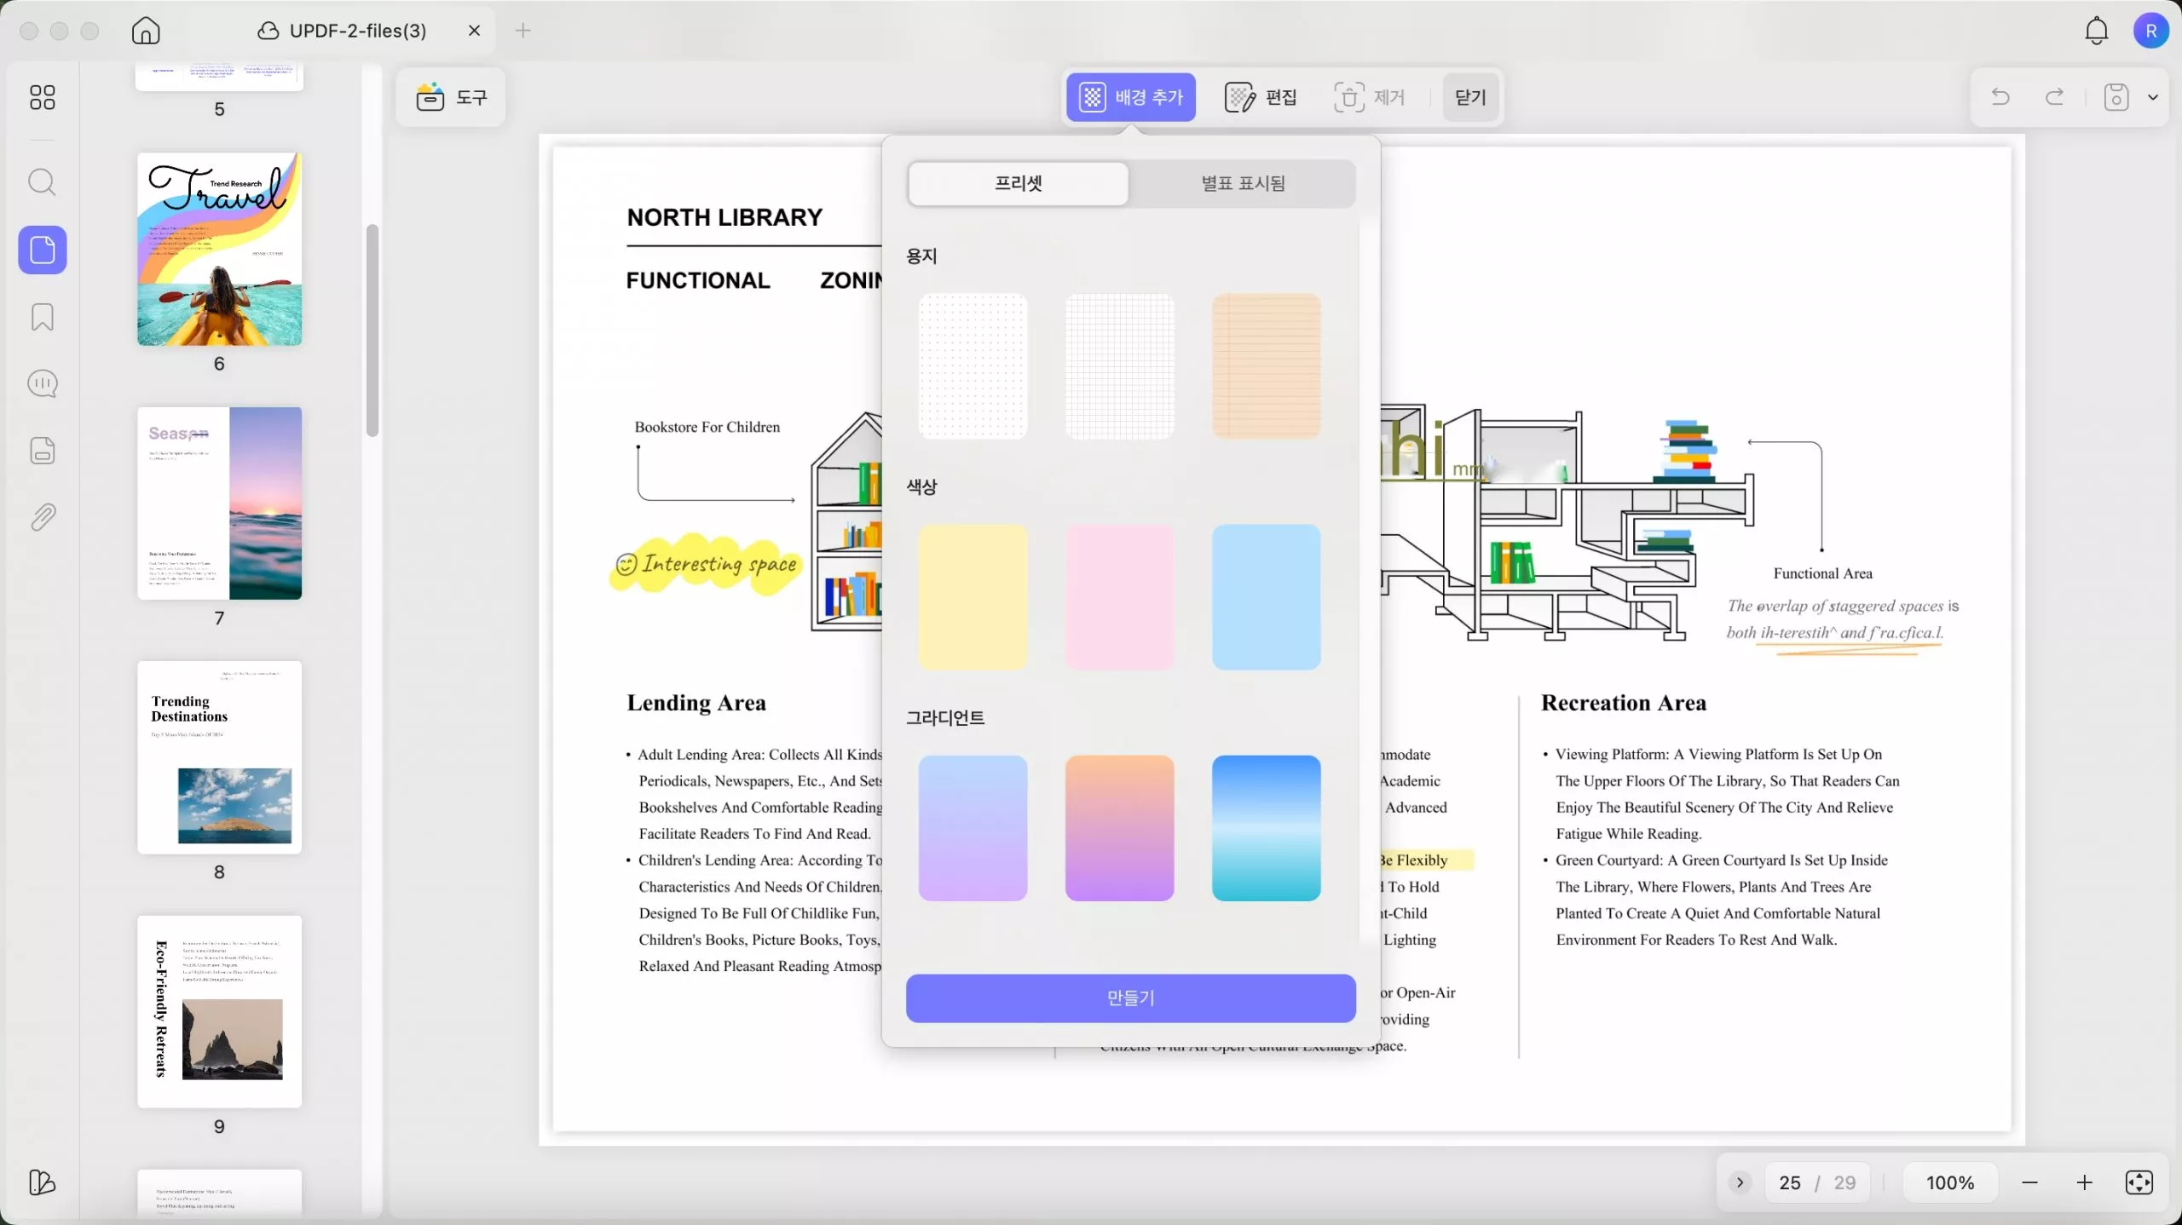2182x1225 pixels.
Task: Click the search magnifier icon
Action: [42, 182]
